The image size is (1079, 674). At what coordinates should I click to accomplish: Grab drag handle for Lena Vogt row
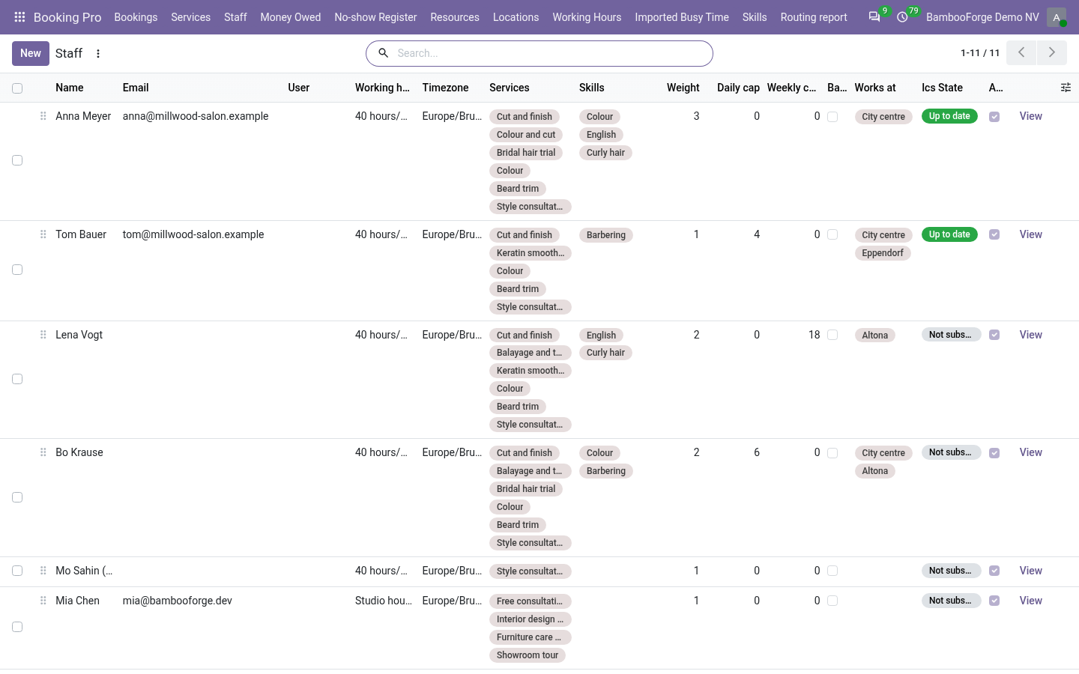coord(43,335)
